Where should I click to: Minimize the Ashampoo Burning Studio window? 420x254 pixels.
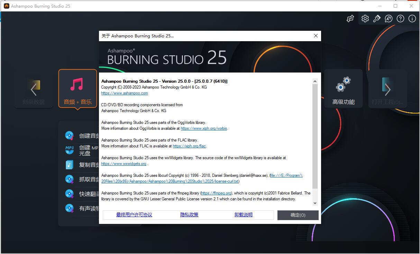(x=380, y=6)
